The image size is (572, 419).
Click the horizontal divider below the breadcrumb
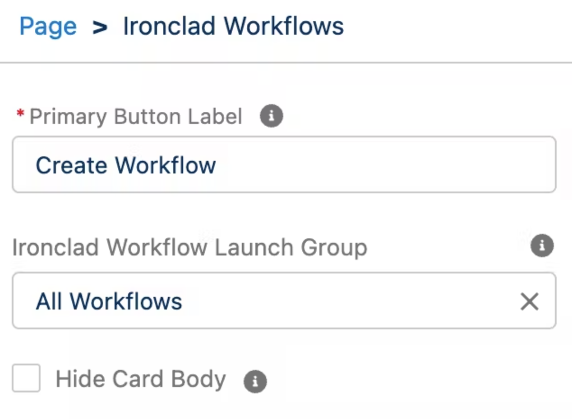point(286,63)
